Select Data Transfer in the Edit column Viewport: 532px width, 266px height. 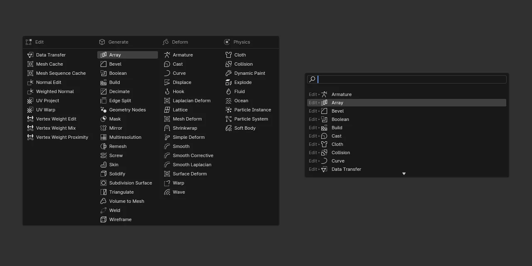click(51, 55)
